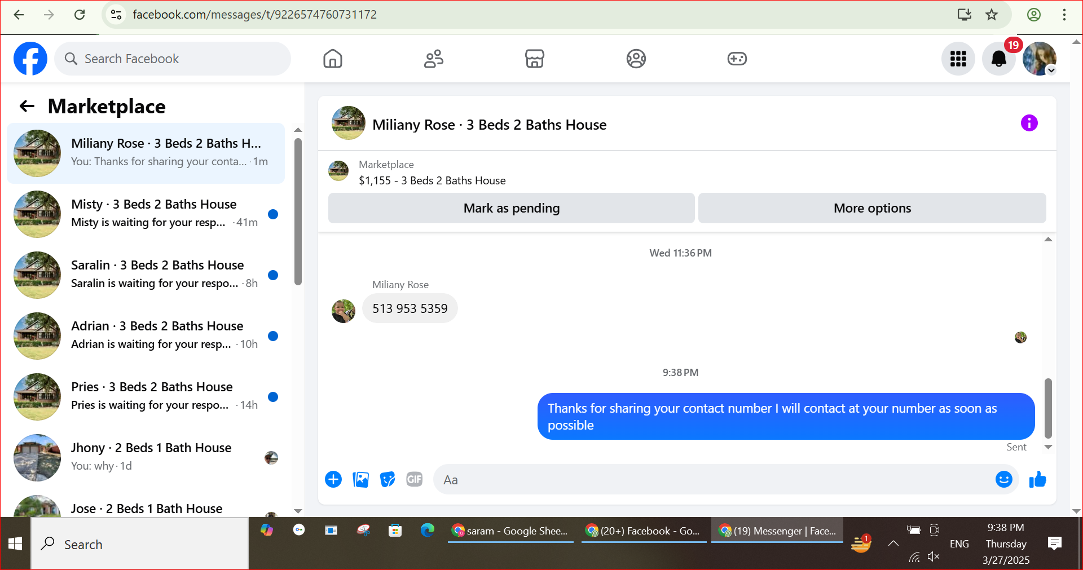Click the back arrow beside Marketplace
The image size is (1083, 570).
point(27,106)
